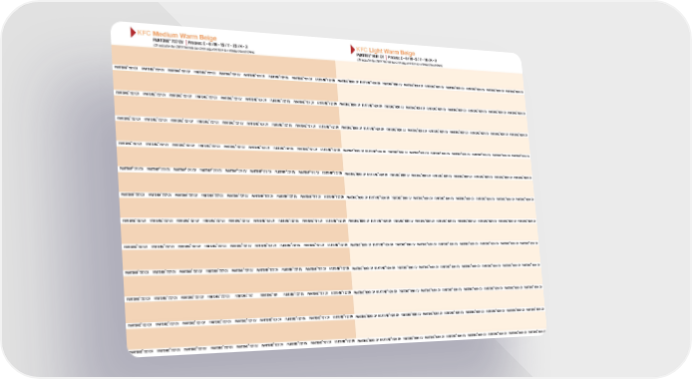Select the KFC Light Warm Beige heading
The image size is (692, 379).
pyautogui.click(x=385, y=51)
